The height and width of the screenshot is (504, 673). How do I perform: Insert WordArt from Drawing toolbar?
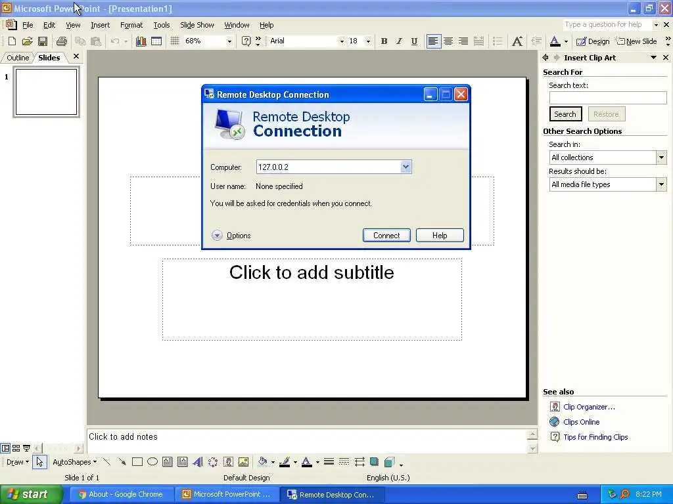197,462
